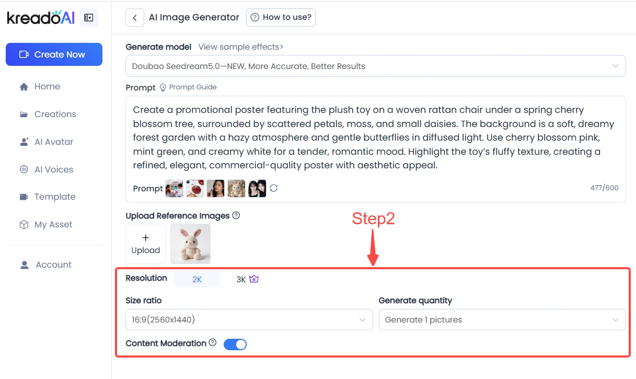Click the Upload Reference Images help icon
The image size is (636, 379).
(x=236, y=215)
